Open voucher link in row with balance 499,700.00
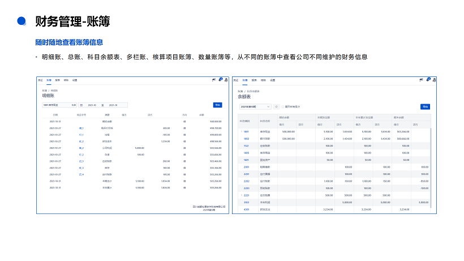The width and height of the screenshot is (464, 261). coord(81,128)
